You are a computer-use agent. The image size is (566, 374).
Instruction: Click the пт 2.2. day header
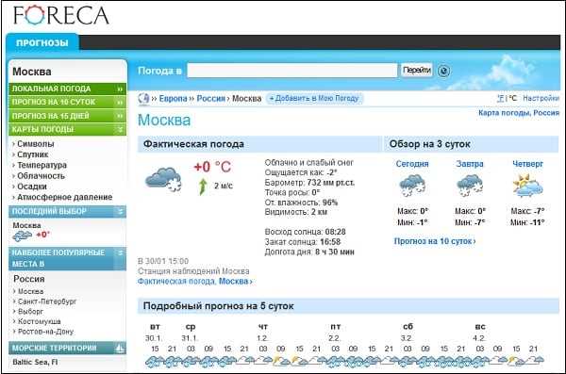[x=335, y=333]
